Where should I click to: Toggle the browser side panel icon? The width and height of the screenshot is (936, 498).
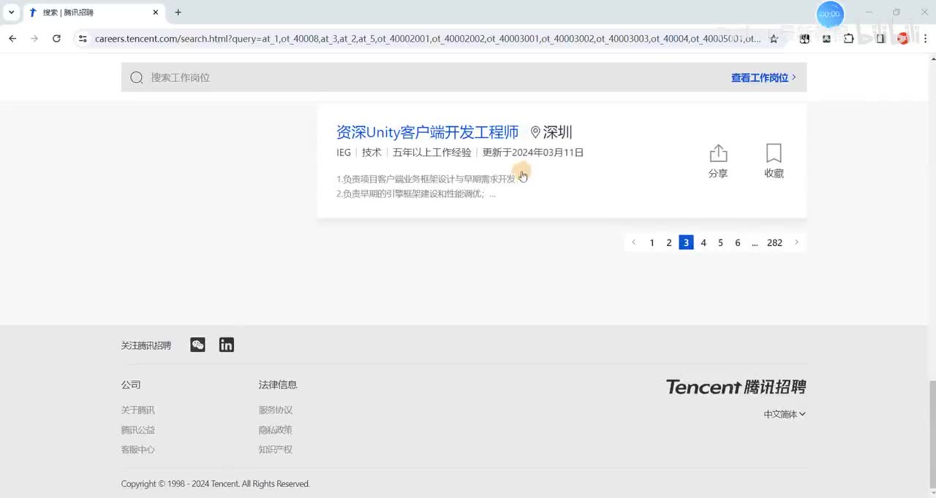point(880,39)
